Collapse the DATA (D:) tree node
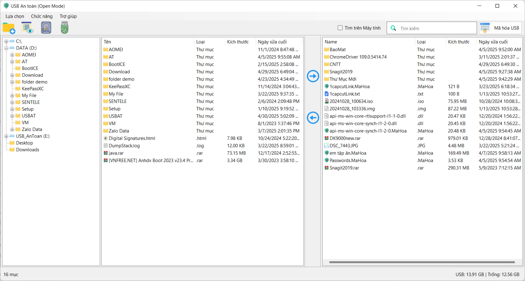Viewport: 525px width, 281px height. click(x=6, y=48)
